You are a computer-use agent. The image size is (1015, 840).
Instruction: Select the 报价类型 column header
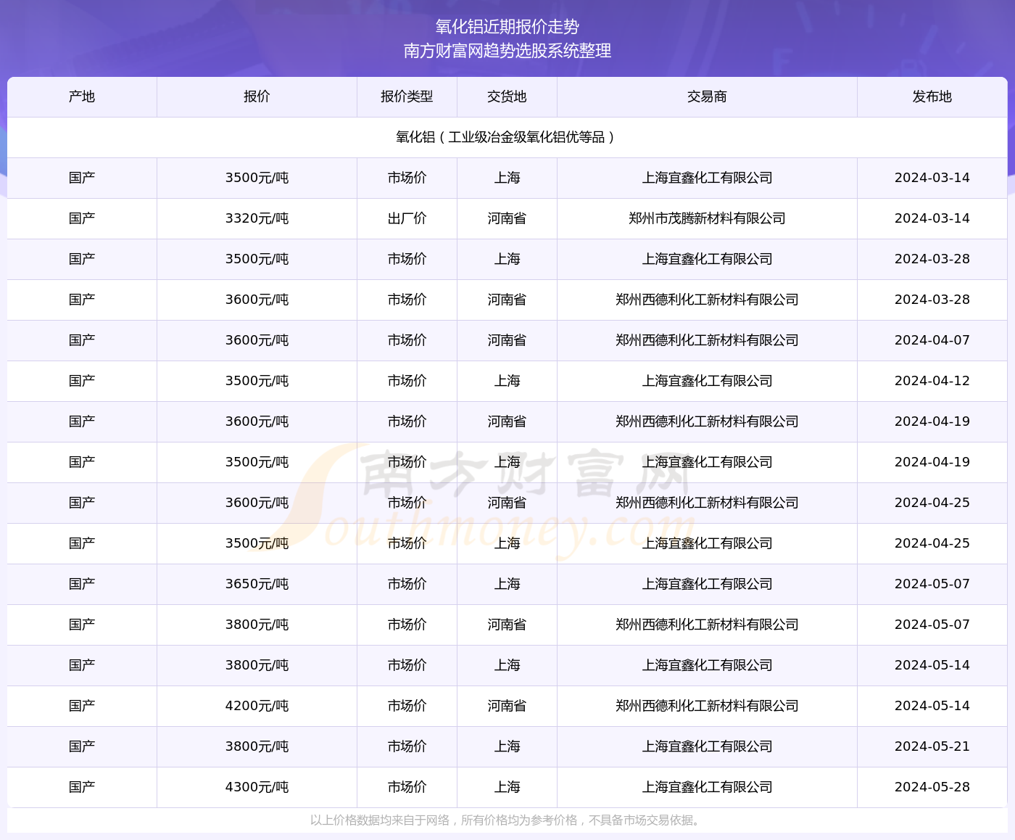coord(407,96)
